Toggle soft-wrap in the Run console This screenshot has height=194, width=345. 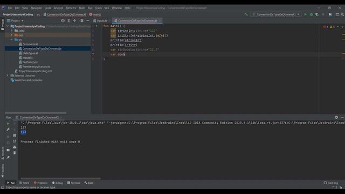[x=15, y=135]
